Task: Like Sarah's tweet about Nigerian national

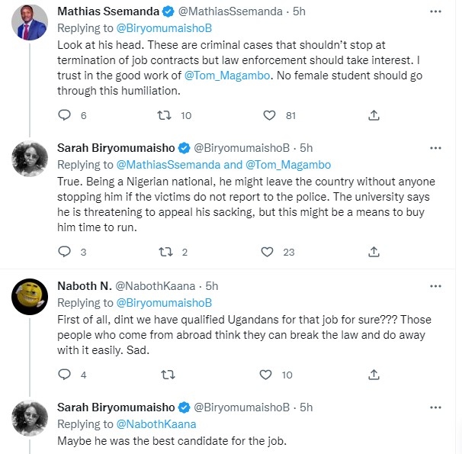Action: click(x=267, y=252)
